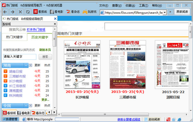Image resolution: width=193 pixels, height=122 pixels.
Task: Select the bottom 看杂志 panel tab
Action: (x=38, y=113)
